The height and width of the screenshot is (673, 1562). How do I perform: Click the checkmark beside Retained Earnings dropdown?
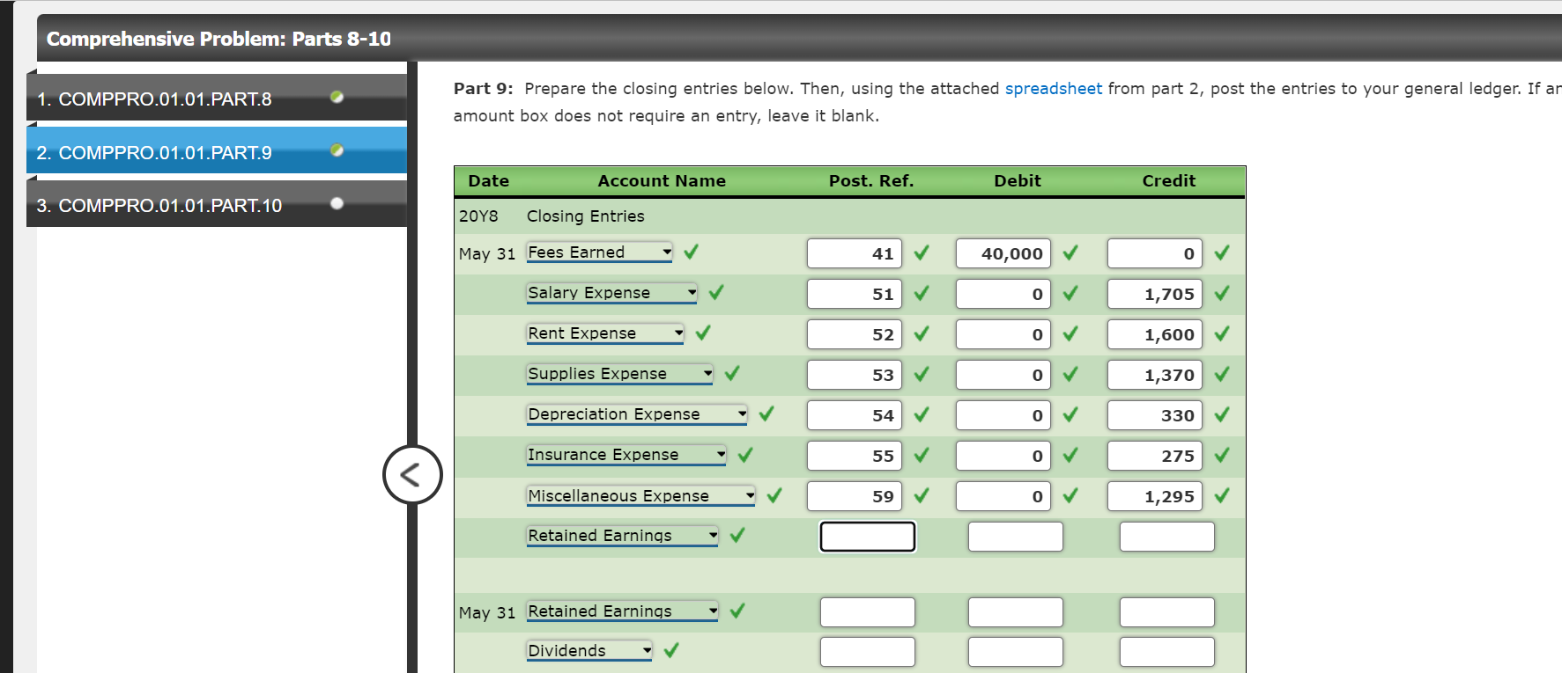point(737,536)
